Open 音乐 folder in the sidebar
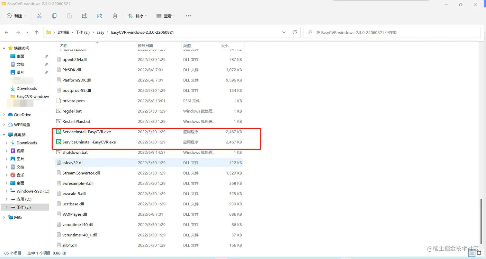This screenshot has height=259, width=486. 20,175
